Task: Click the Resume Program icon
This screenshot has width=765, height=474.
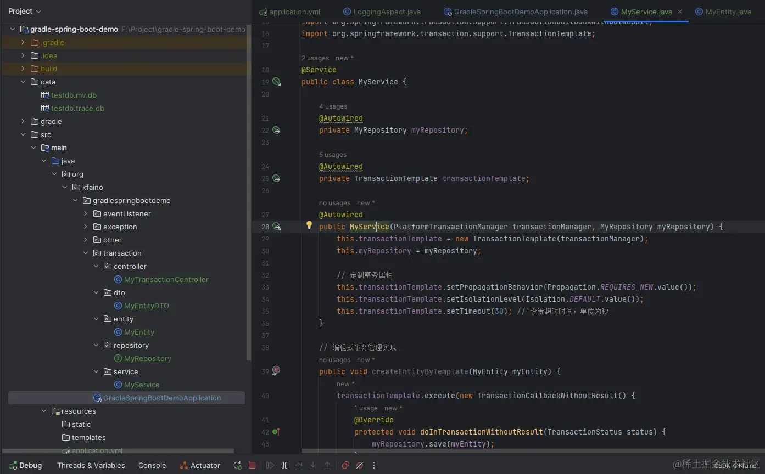Action: [270, 465]
